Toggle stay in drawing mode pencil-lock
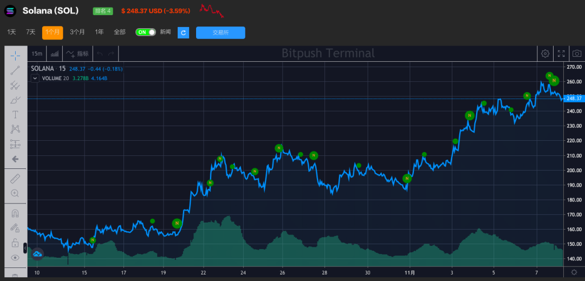 coord(15,228)
